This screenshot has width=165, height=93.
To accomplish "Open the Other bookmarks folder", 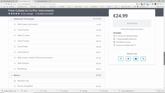I will [x=159, y=7].
